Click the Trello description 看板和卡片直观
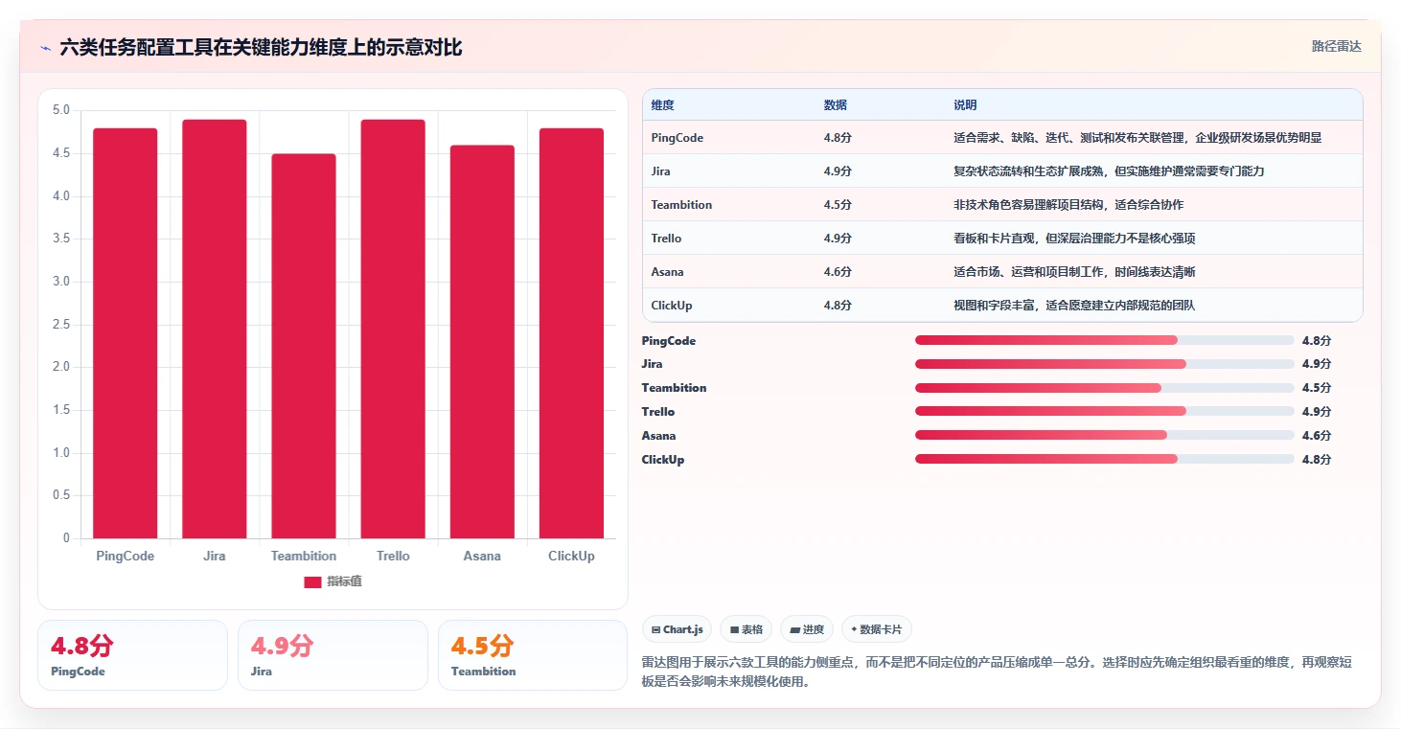This screenshot has width=1401, height=729. pyautogui.click(x=1074, y=239)
